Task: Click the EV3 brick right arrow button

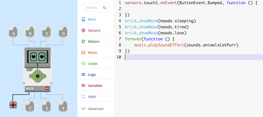Action: pyautogui.click(x=44, y=76)
